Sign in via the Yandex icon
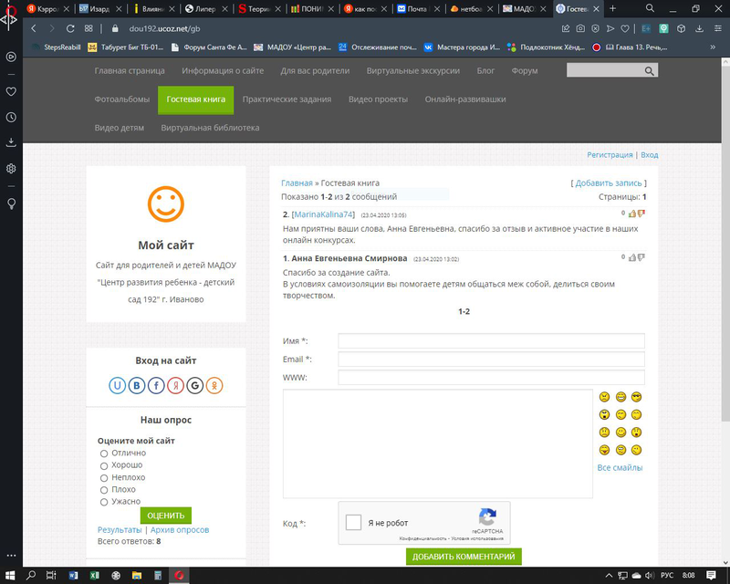The image size is (730, 584). coord(175,385)
